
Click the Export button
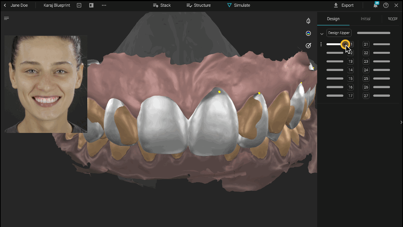343,5
